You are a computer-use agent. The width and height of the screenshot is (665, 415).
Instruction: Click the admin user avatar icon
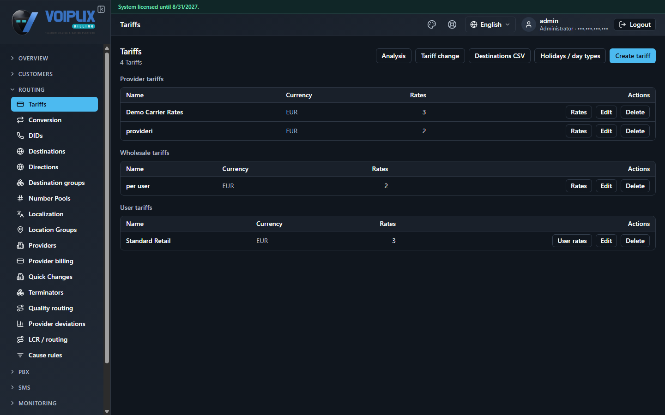[x=529, y=24]
